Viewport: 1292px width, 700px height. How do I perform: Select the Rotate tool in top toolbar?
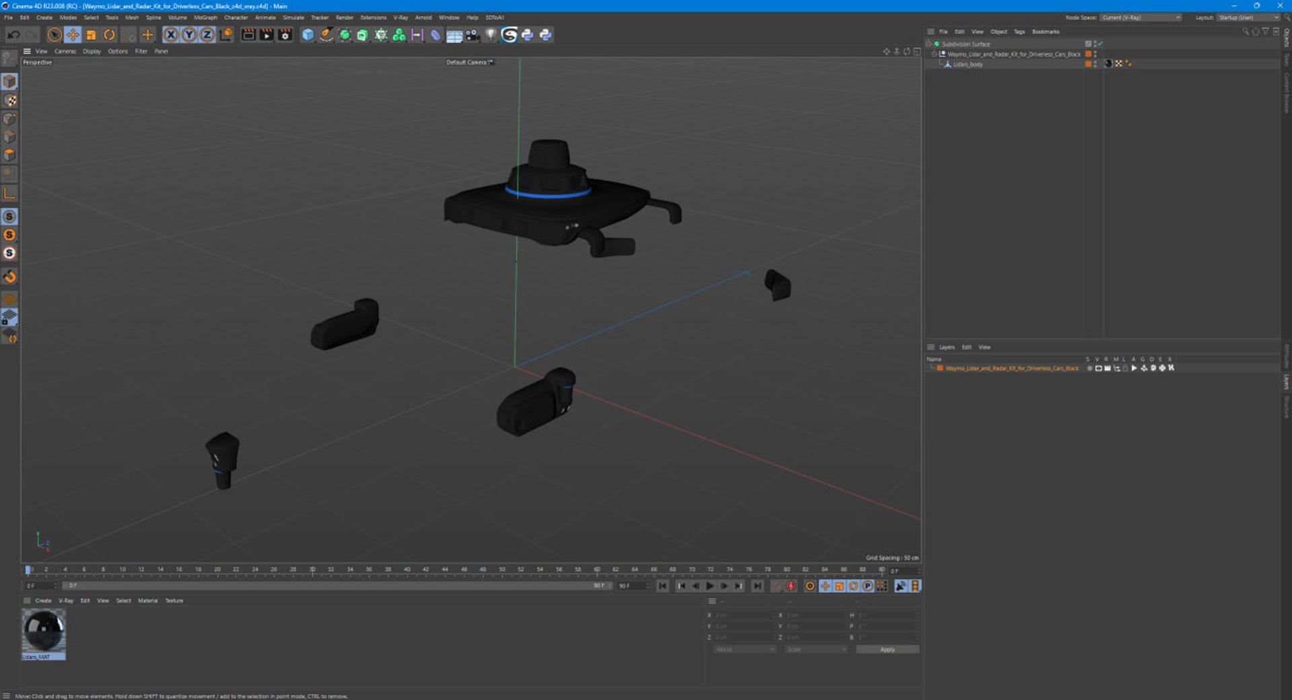pos(110,35)
